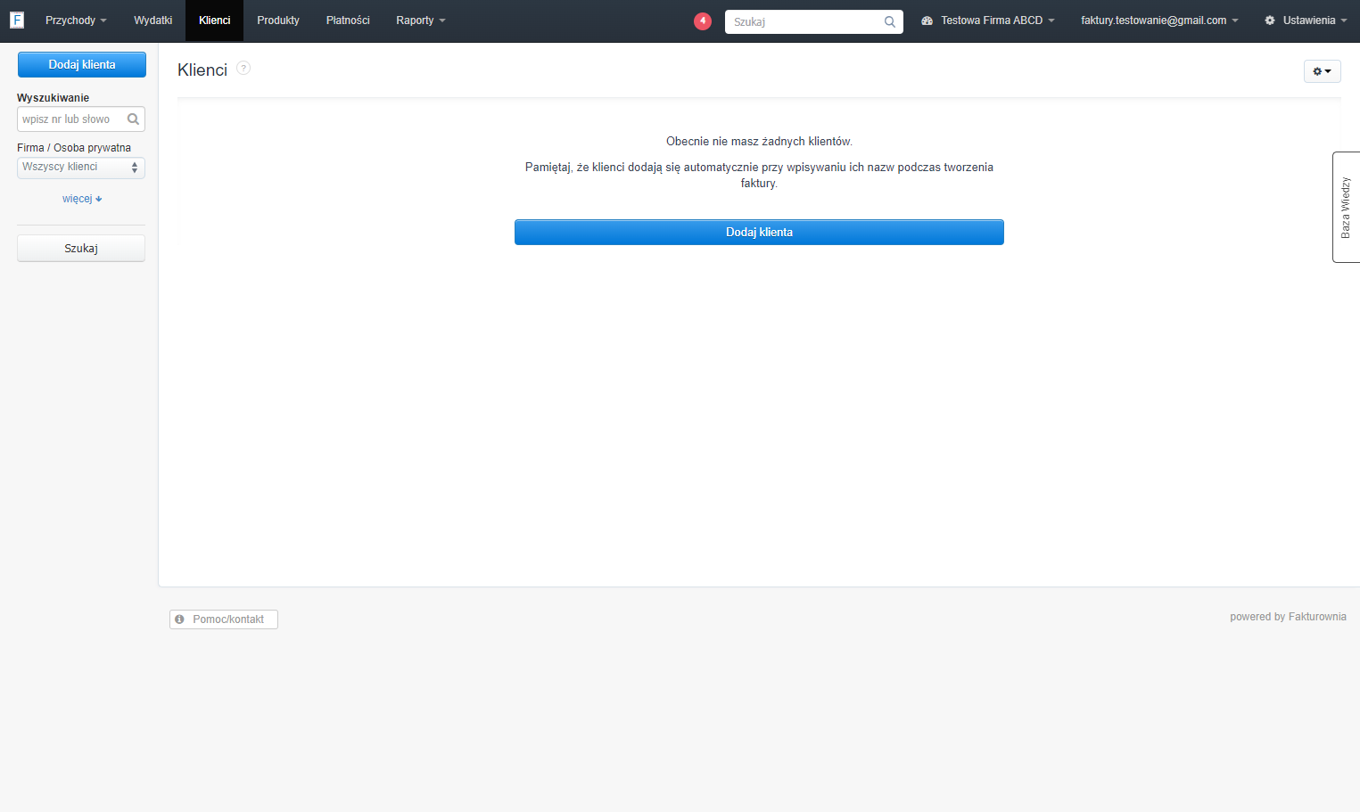This screenshot has height=812, width=1360.
Task: Open the gear options dropdown for Klienci
Action: pyautogui.click(x=1322, y=71)
